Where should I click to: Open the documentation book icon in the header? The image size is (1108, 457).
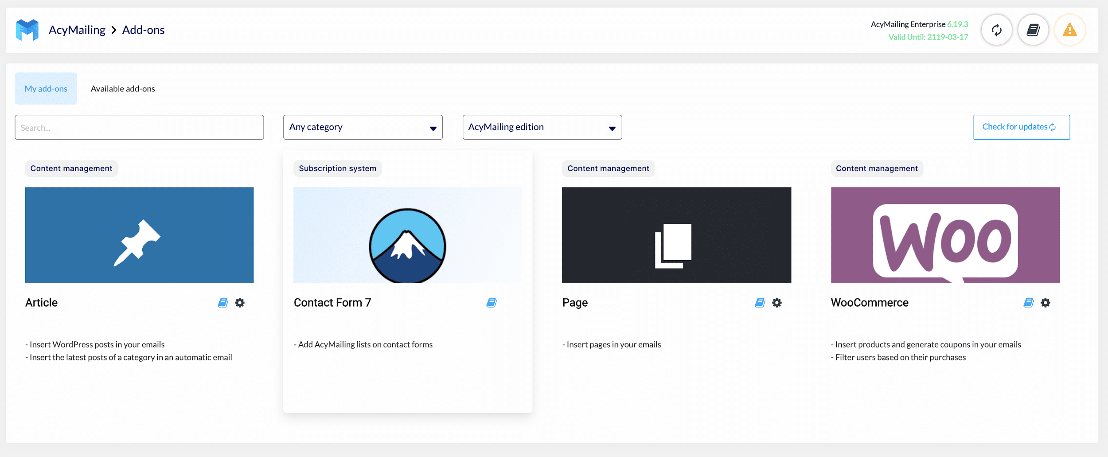click(x=1033, y=30)
